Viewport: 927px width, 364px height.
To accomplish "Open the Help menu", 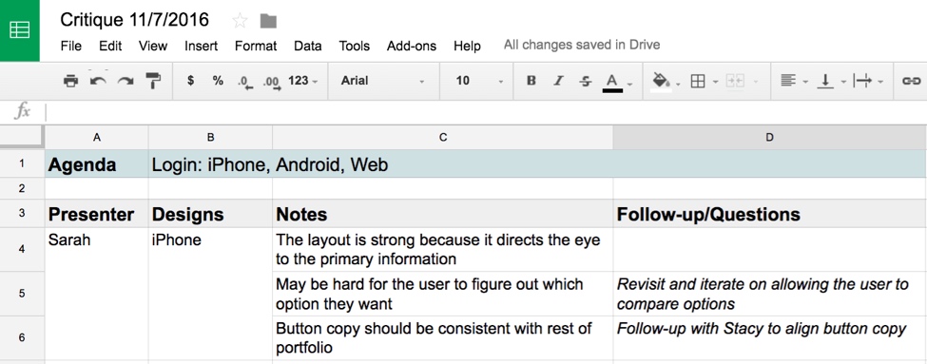I will [467, 46].
